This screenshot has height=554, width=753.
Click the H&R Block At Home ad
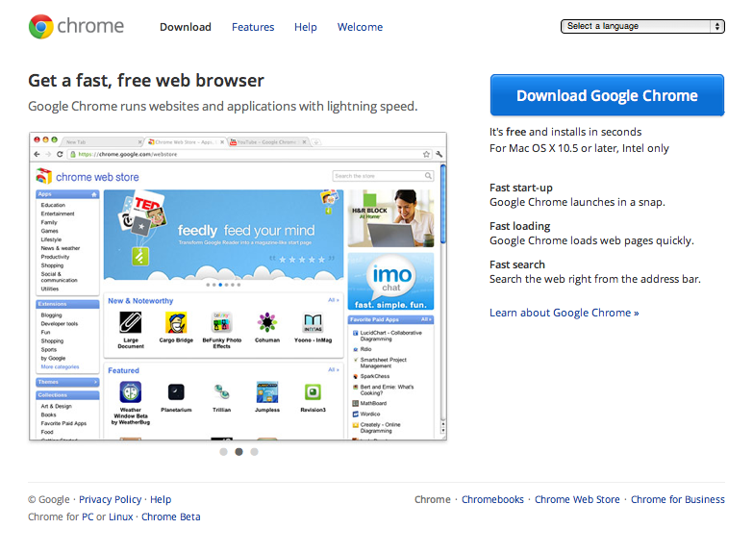[x=390, y=218]
